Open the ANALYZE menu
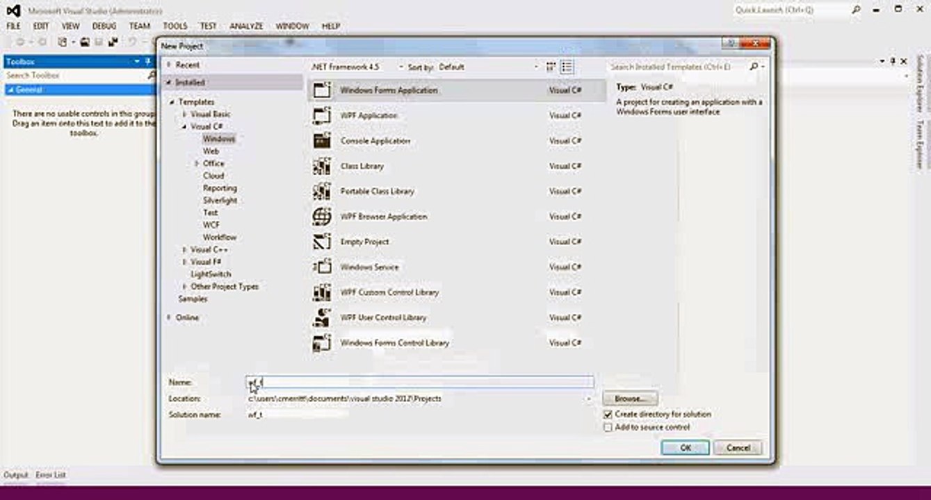931x500 pixels. click(x=246, y=26)
